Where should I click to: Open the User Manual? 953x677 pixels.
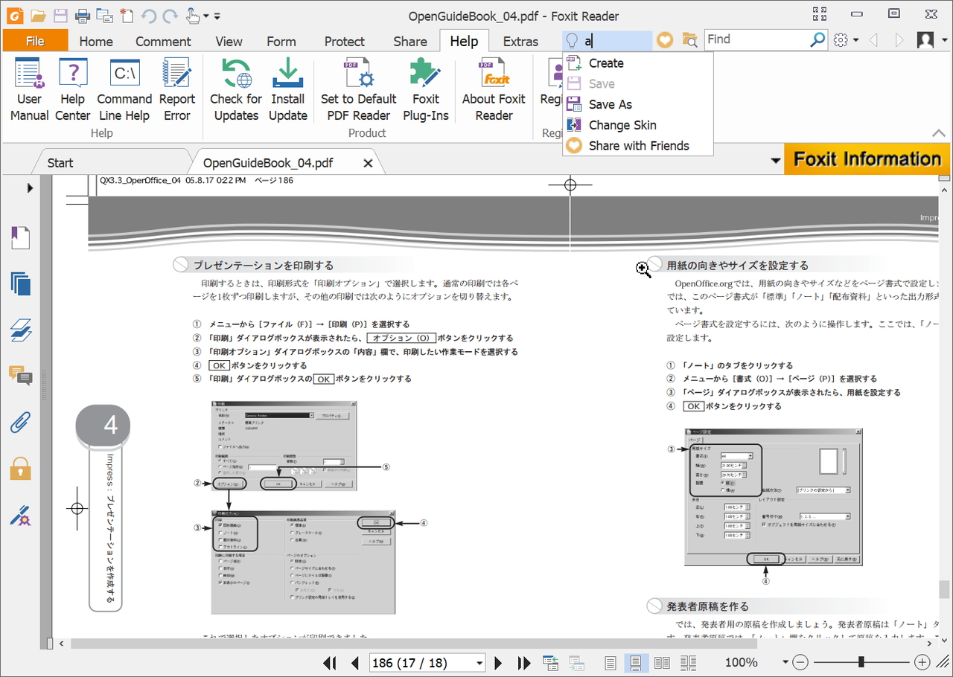[x=29, y=89]
